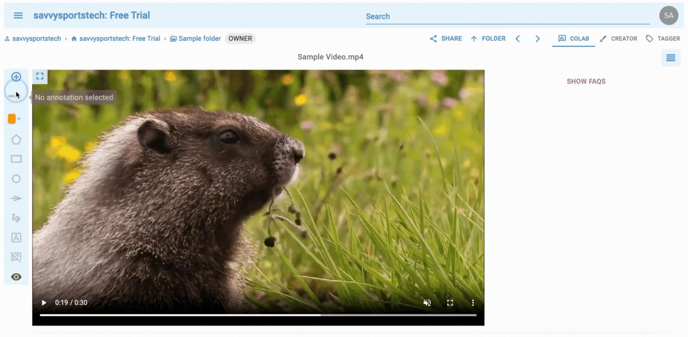
Task: Click into the Search field
Action: tap(507, 16)
